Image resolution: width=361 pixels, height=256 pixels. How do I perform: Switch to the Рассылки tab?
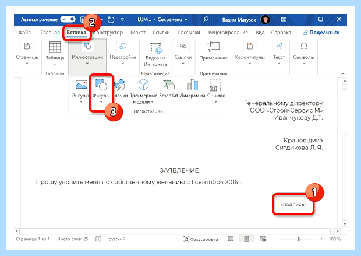point(189,33)
